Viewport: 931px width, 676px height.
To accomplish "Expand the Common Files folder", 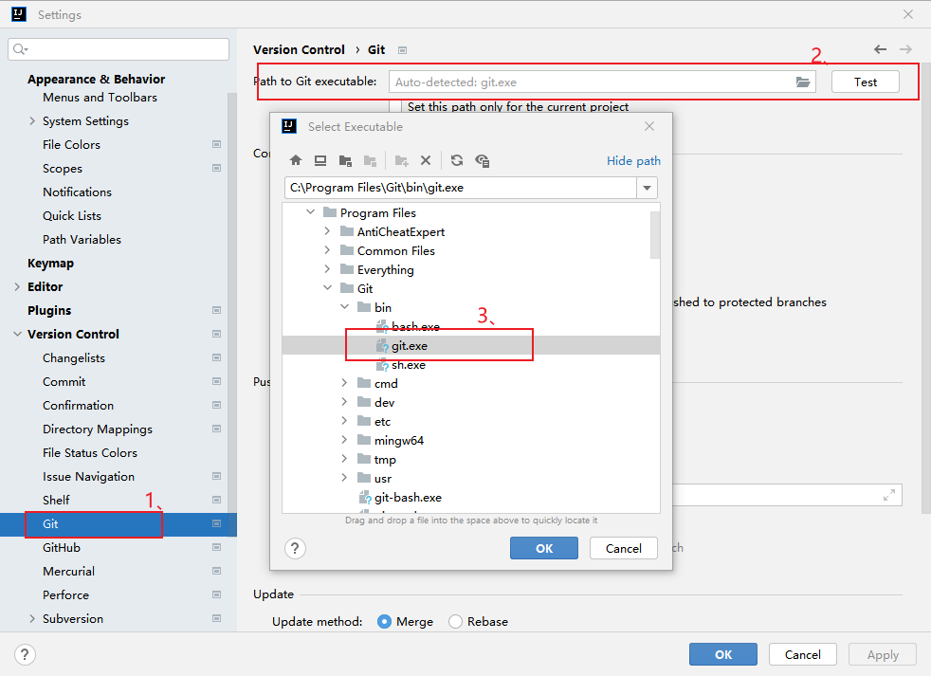I will pos(327,250).
